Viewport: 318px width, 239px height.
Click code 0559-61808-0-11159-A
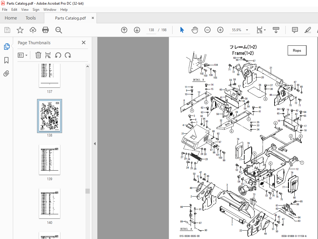tap(294, 236)
